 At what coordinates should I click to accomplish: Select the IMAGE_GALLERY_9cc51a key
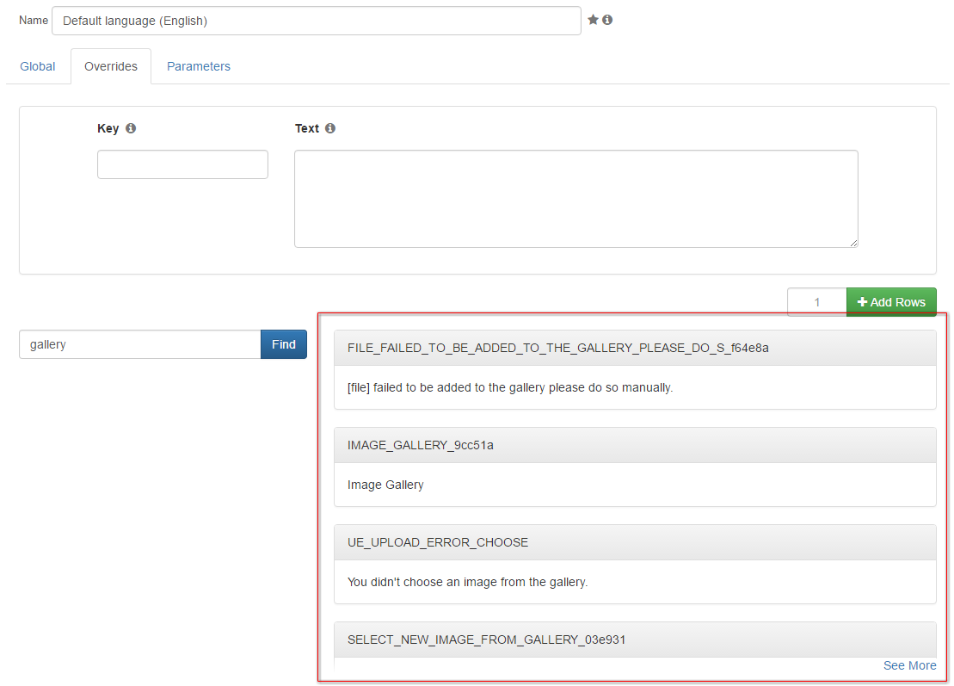point(635,446)
